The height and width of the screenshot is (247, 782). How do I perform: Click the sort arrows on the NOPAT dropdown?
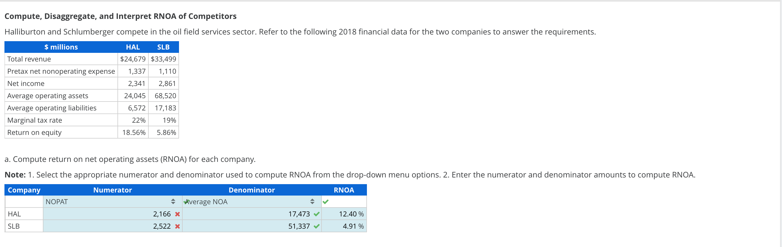click(173, 201)
